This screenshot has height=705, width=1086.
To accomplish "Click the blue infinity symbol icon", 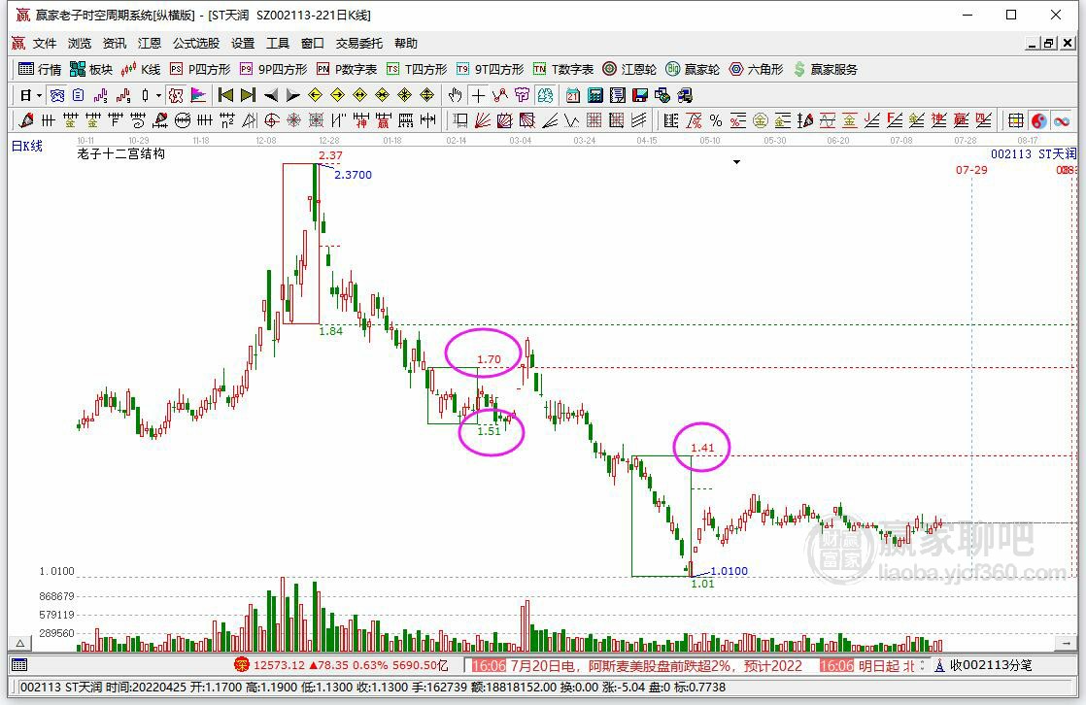I will (x=1061, y=120).
